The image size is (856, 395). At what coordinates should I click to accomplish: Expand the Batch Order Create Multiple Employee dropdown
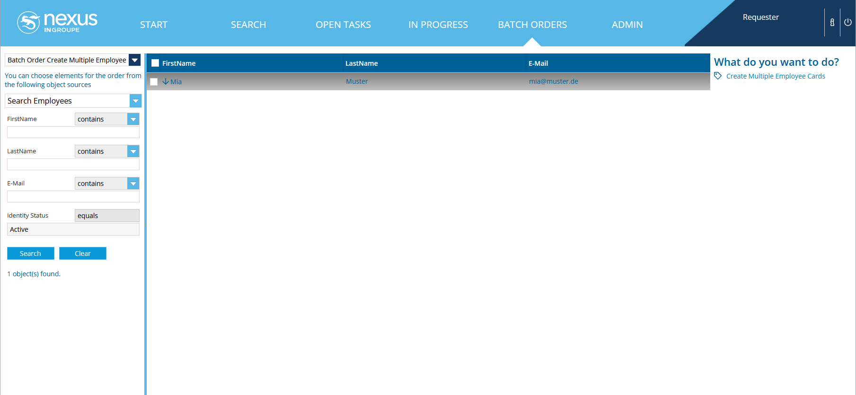click(x=135, y=60)
